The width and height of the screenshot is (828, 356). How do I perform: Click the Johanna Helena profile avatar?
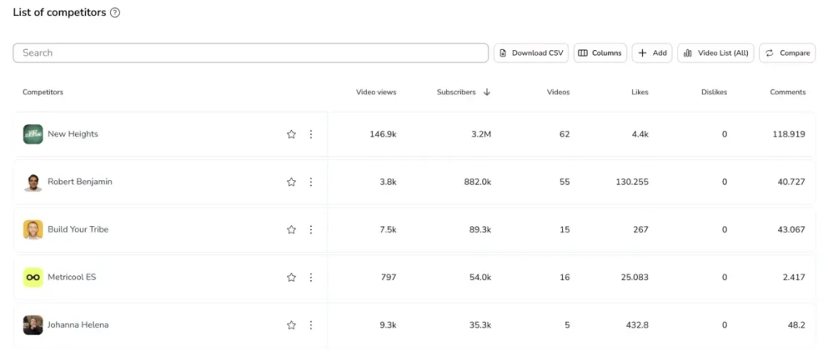pos(32,325)
